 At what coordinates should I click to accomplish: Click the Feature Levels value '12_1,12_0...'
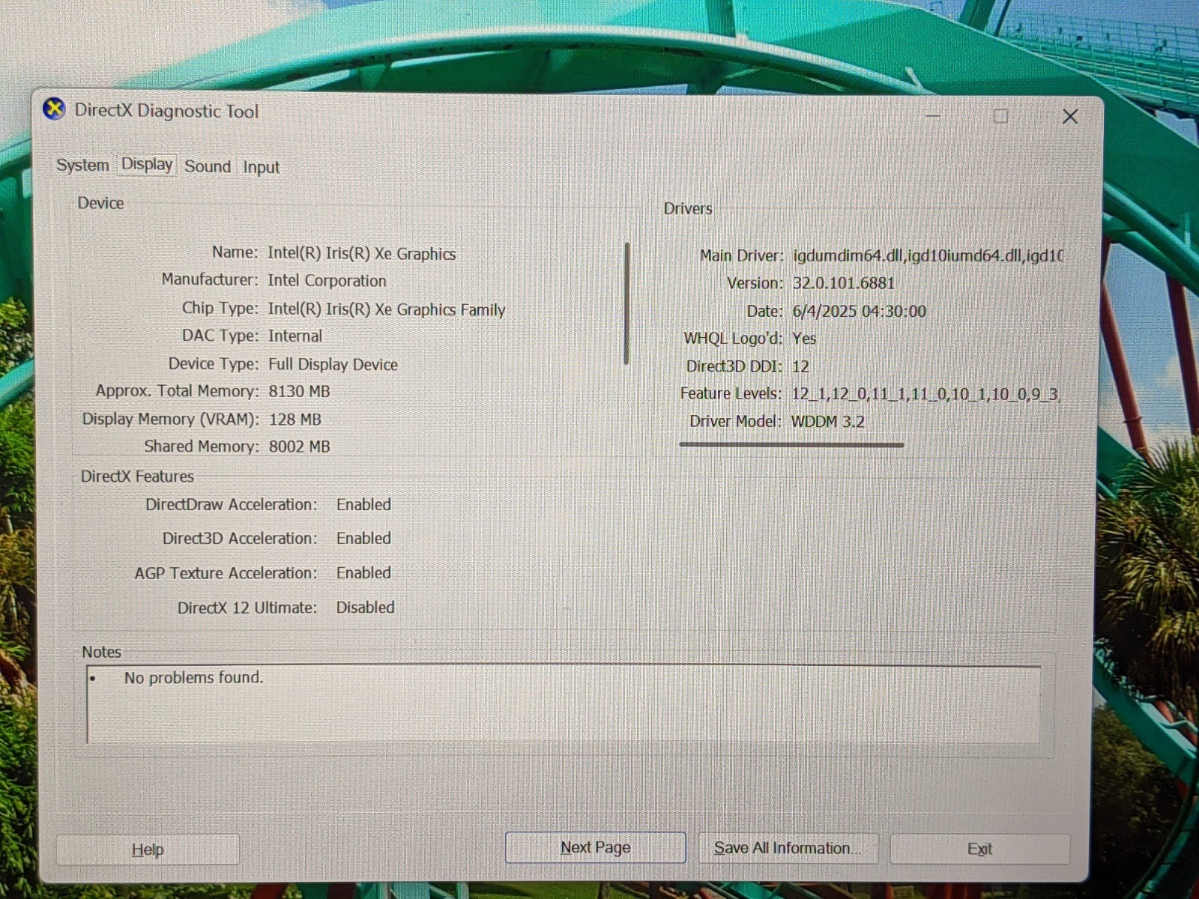click(x=925, y=394)
